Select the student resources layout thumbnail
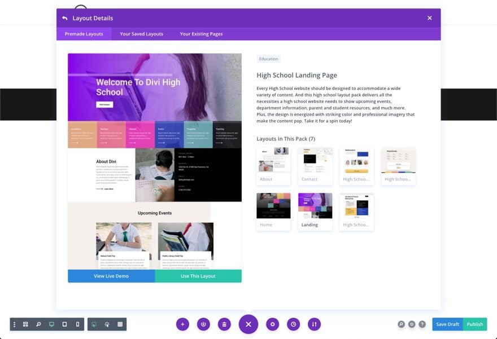This screenshot has height=339, width=497. click(356, 212)
